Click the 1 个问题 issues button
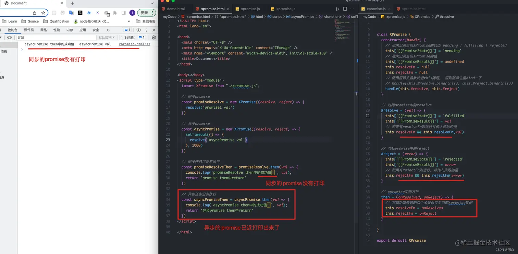 133,38
